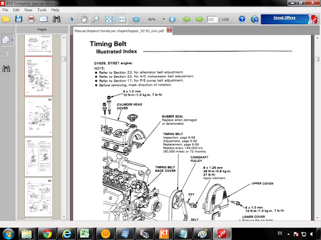Open the top partially visible page thumbnail

tap(39, 45)
